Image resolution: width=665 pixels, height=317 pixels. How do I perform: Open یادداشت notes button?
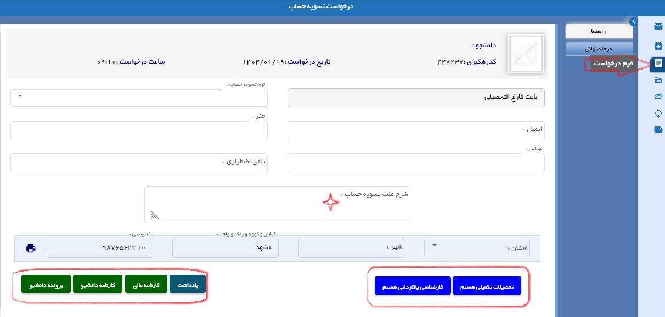point(188,285)
